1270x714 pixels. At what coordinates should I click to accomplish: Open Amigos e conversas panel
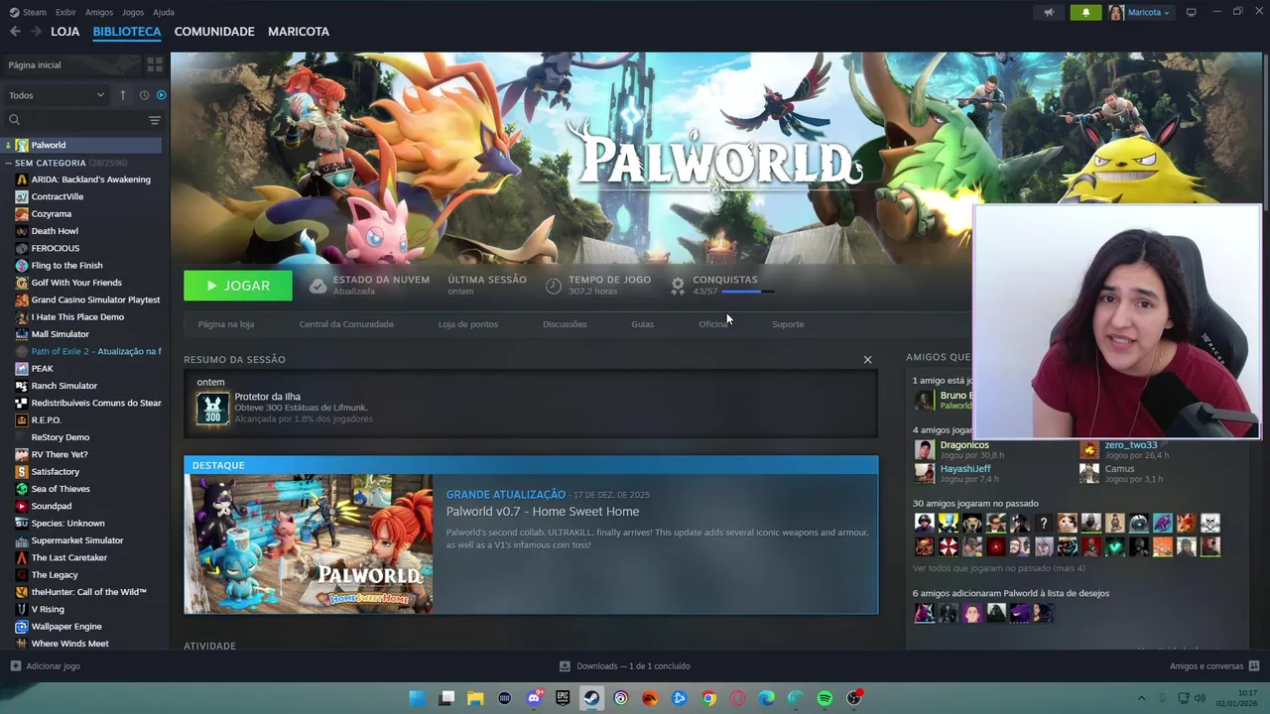(x=1214, y=666)
